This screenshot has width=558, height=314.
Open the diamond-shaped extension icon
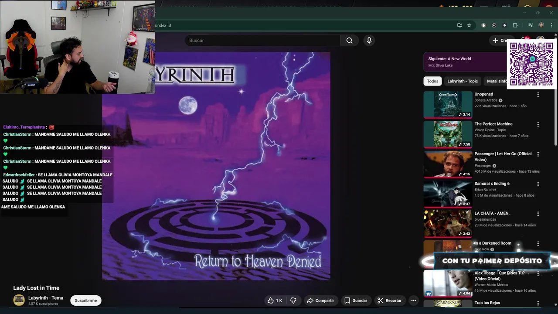(x=504, y=25)
